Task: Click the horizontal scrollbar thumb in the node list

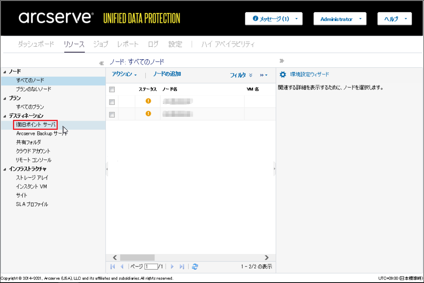Action: coord(137,258)
